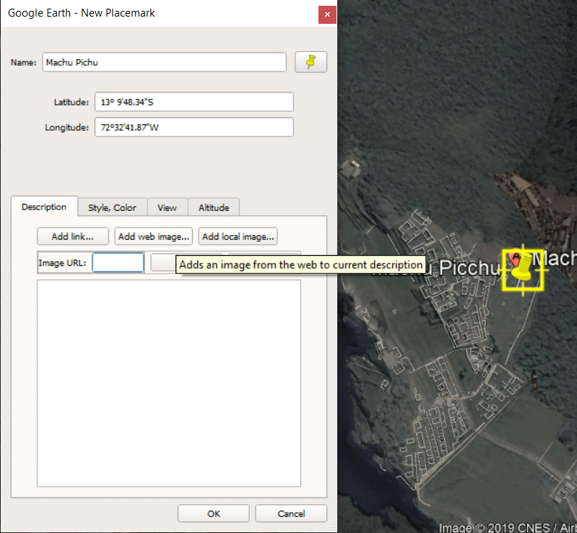Click the Picchu map label

470,268
